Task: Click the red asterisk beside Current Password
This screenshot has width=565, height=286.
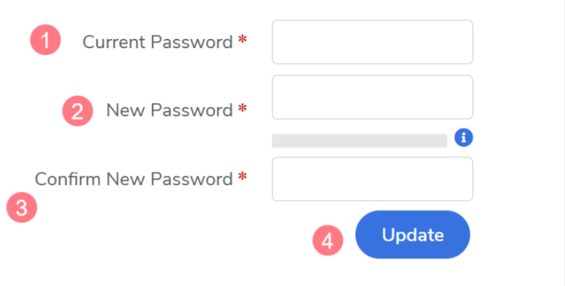Action: (x=242, y=41)
